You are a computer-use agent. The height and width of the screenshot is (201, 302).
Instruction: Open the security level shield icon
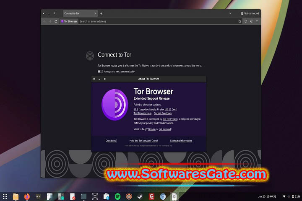(x=246, y=21)
